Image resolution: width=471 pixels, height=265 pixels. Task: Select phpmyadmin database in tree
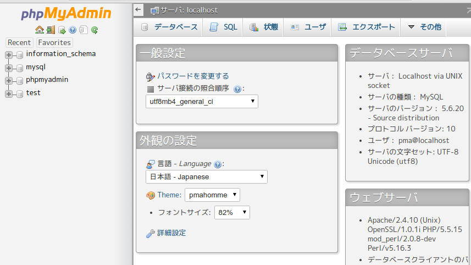coord(47,80)
